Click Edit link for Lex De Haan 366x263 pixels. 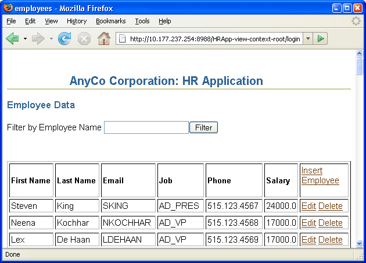tap(308, 240)
